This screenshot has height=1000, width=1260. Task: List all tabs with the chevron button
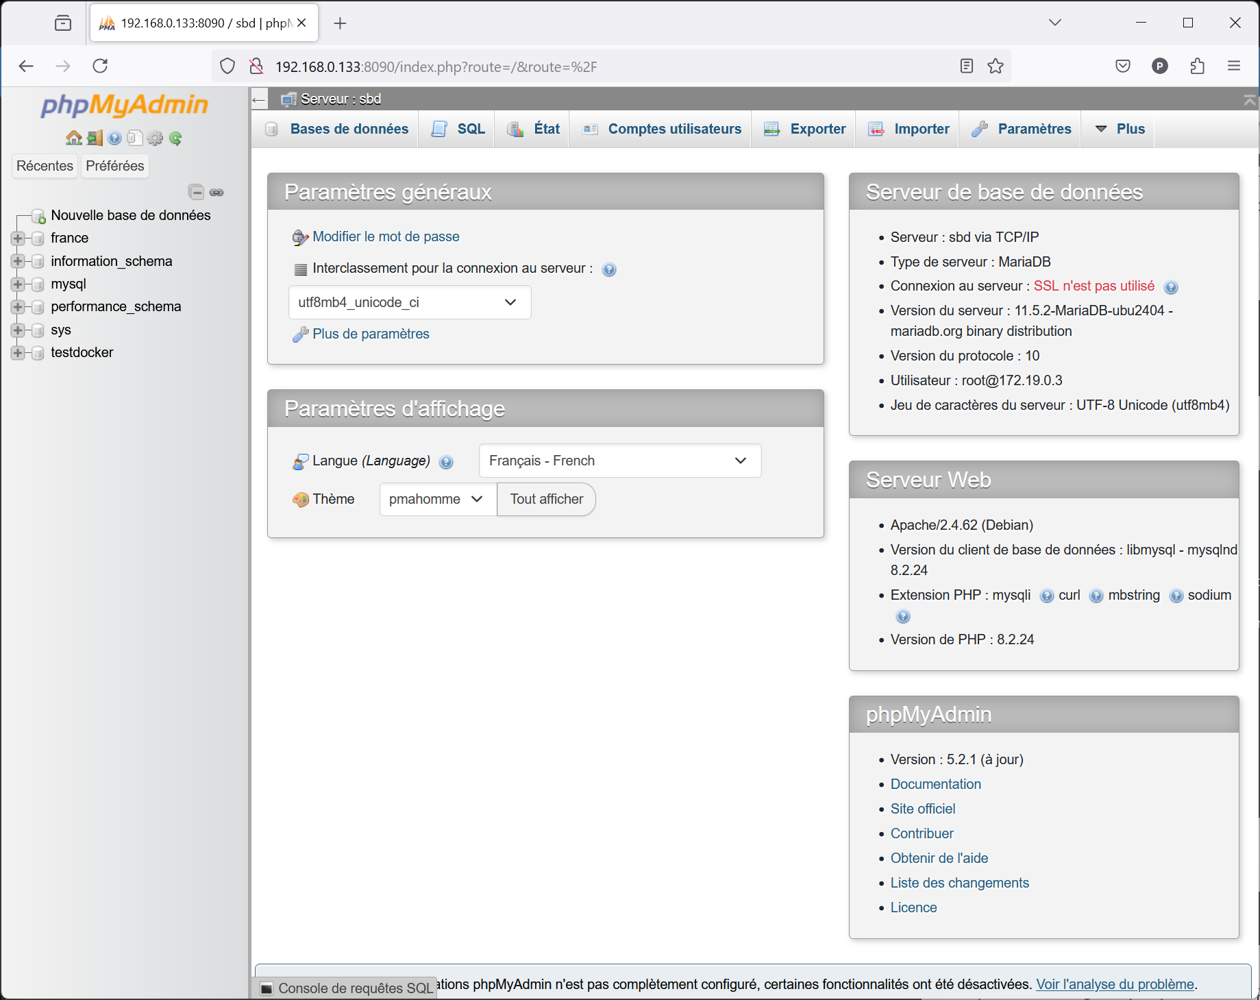pos(1055,23)
